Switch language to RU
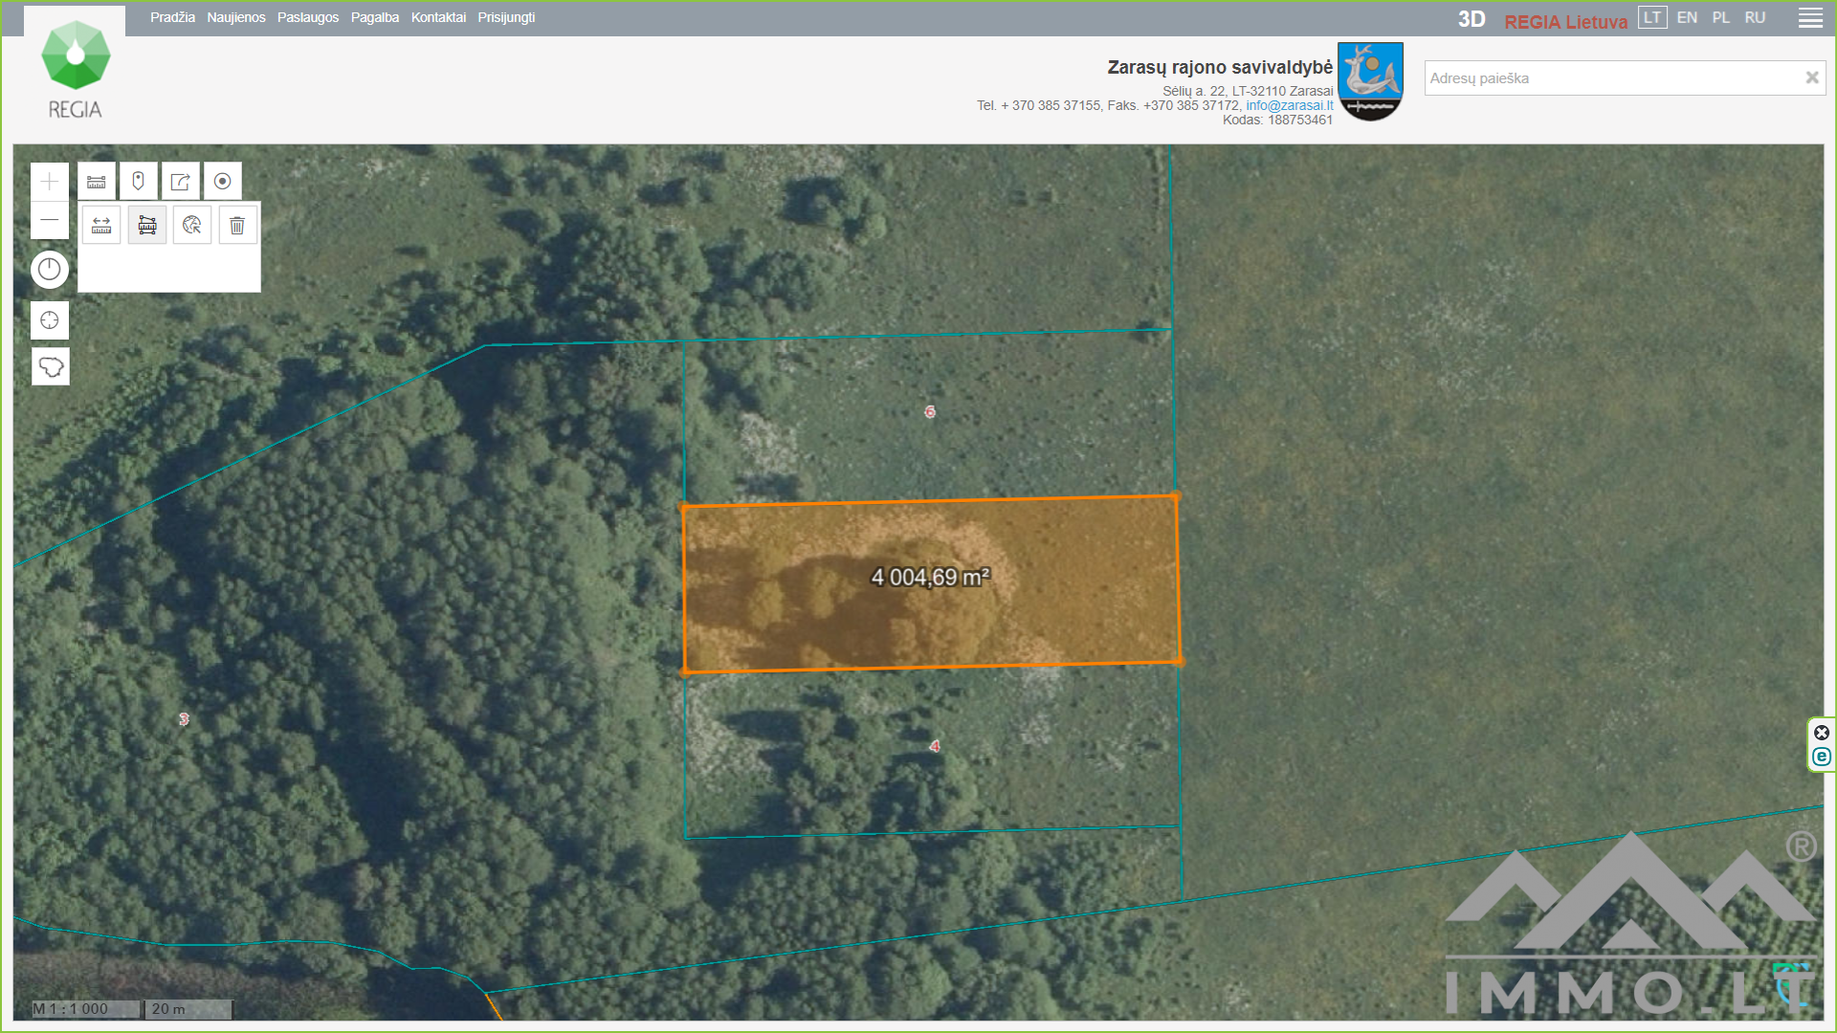The image size is (1837, 1033). tap(1755, 17)
